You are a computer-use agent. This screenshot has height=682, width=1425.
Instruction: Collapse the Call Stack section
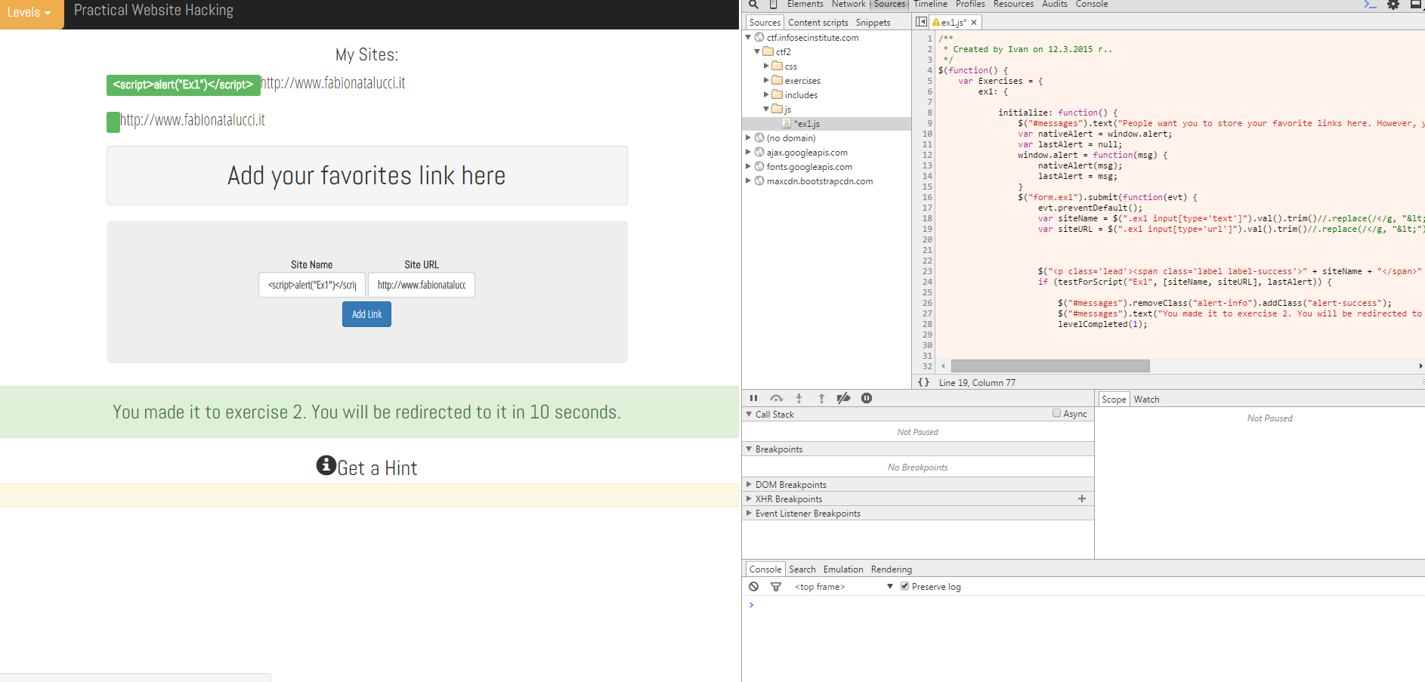pyautogui.click(x=749, y=414)
